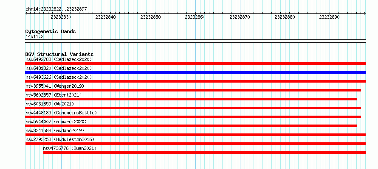Select the red bar of nsv6031859

pos(193,108)
